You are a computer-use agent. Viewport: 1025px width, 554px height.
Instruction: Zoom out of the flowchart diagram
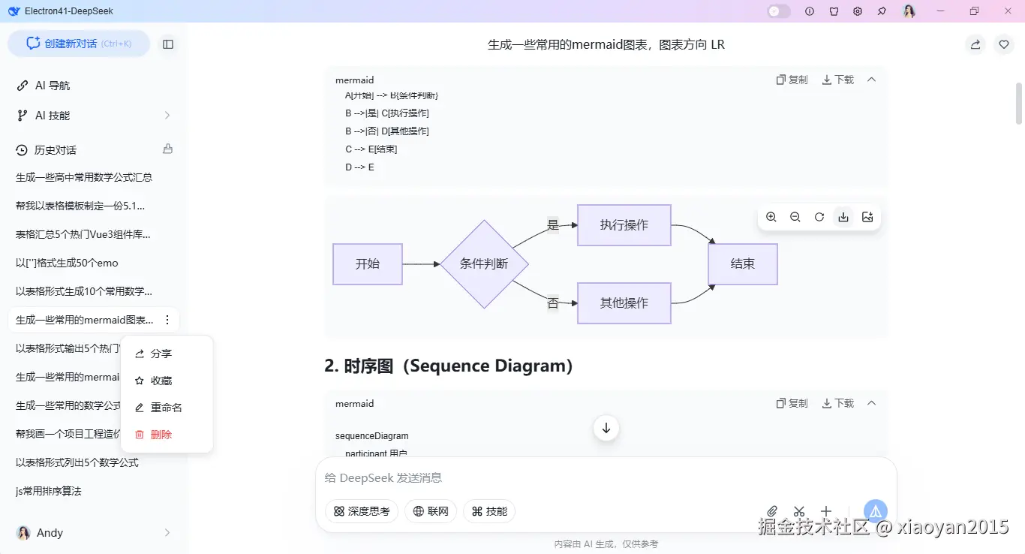click(795, 217)
